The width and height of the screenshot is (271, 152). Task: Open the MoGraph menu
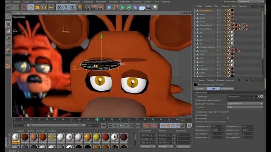point(113,2)
